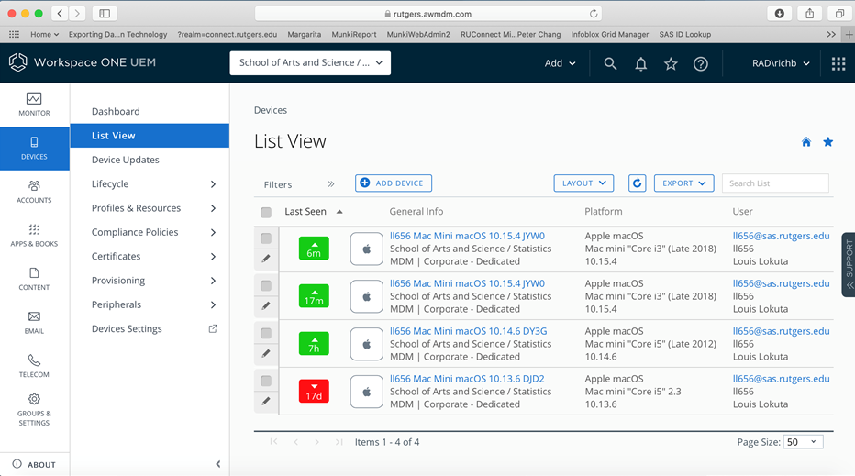Click the Workspace ONE UEM logo
Image resolution: width=855 pixels, height=476 pixels.
83,62
